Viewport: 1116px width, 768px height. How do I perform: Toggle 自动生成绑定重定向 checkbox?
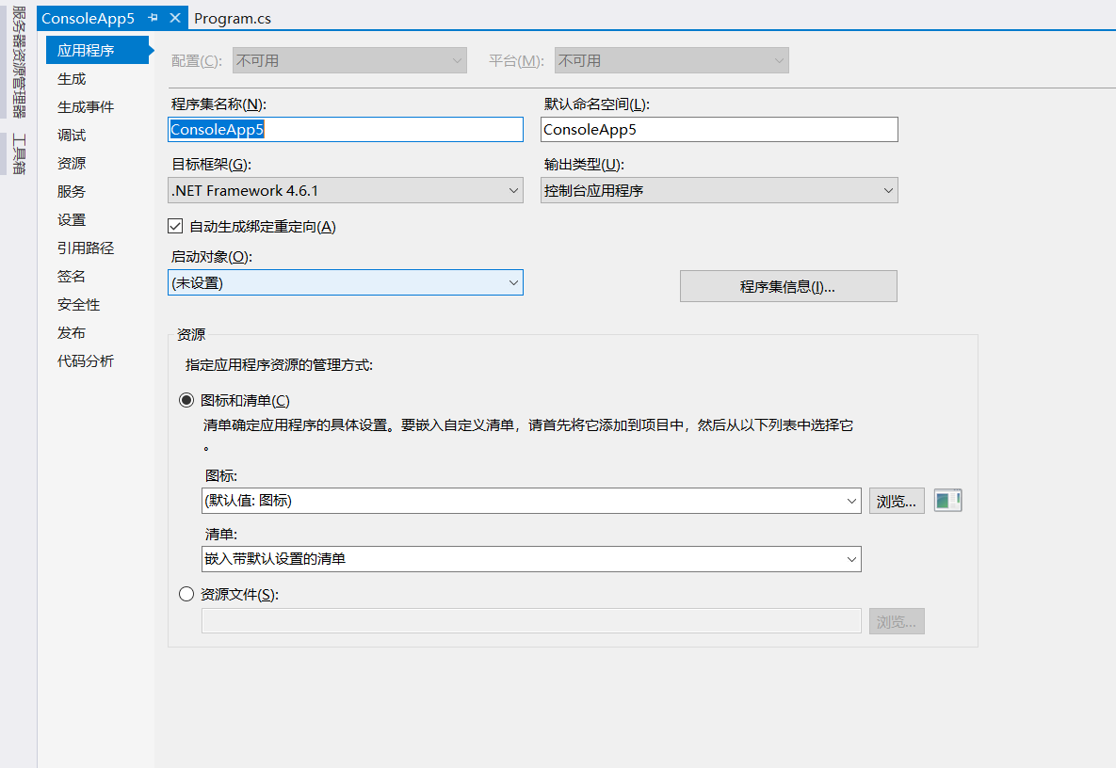(x=175, y=226)
